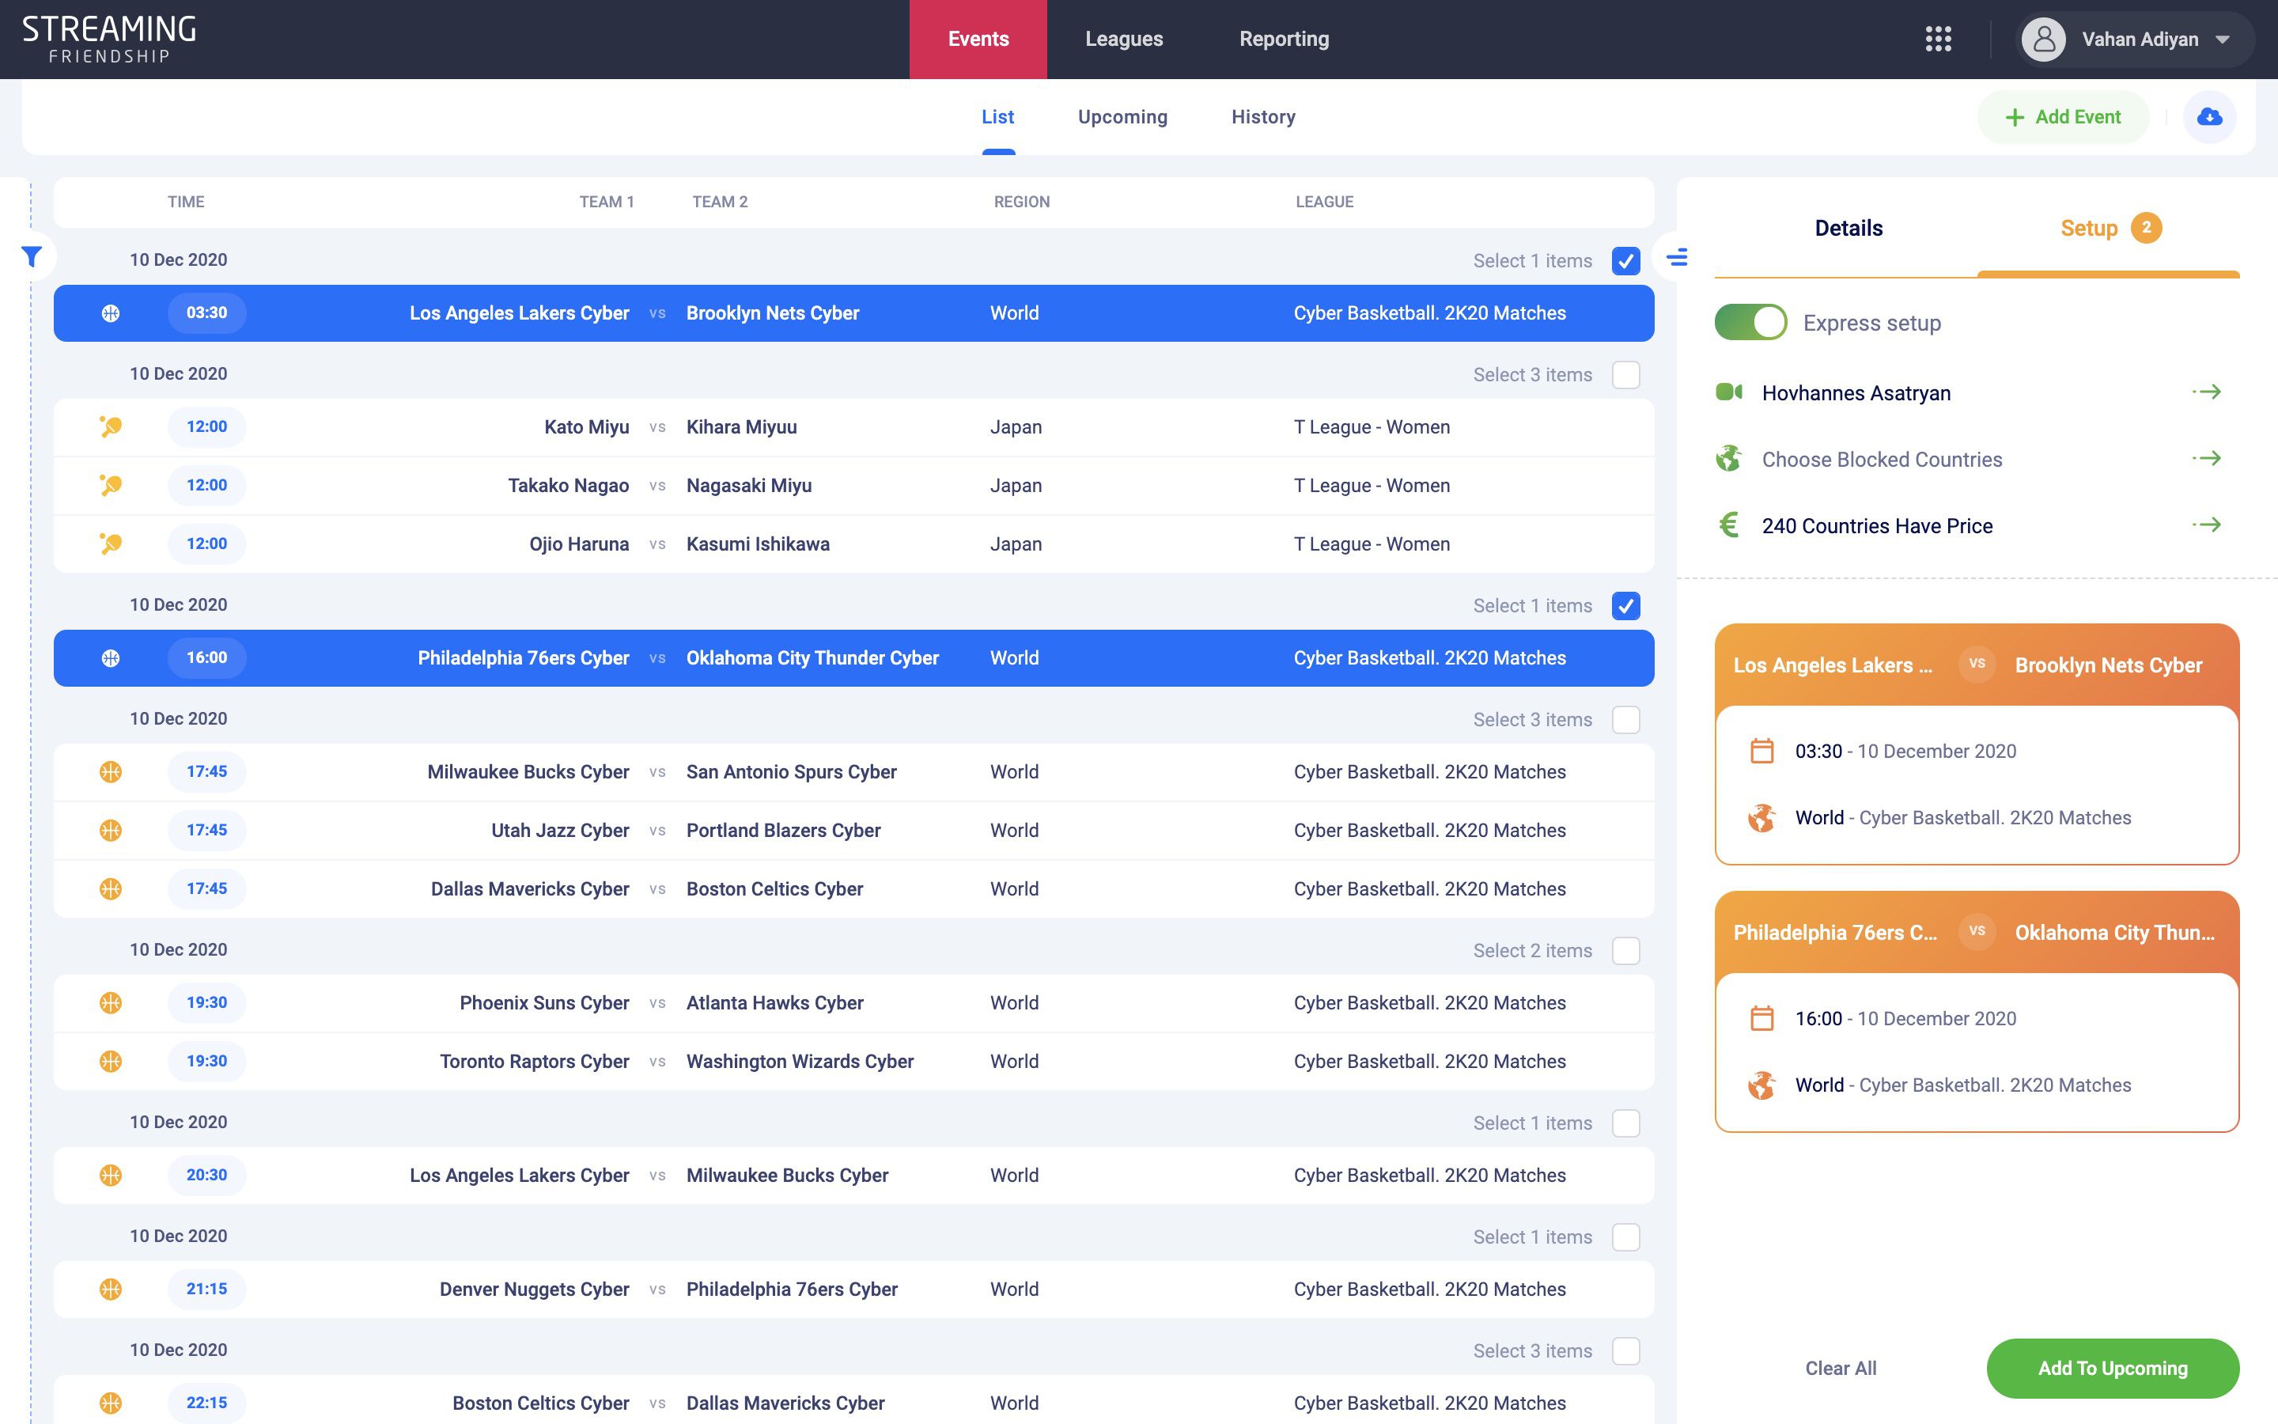This screenshot has height=1424, width=2278.
Task: Switch to the Upcoming sub-tab
Action: tap(1122, 117)
